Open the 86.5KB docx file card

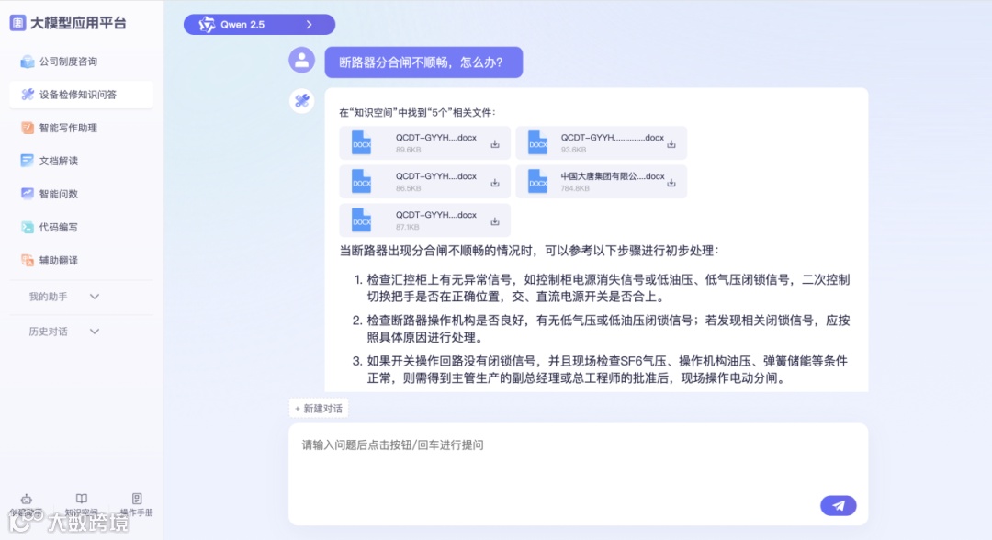[x=424, y=182]
